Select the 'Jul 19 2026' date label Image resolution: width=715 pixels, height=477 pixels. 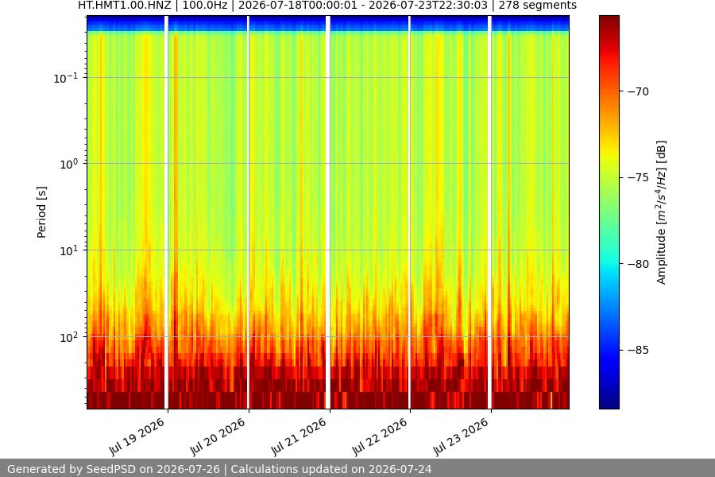click(x=137, y=436)
